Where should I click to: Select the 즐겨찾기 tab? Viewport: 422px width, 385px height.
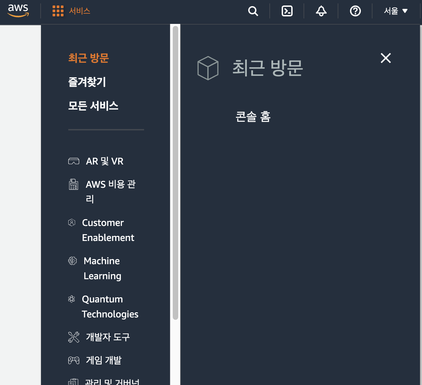click(x=87, y=82)
